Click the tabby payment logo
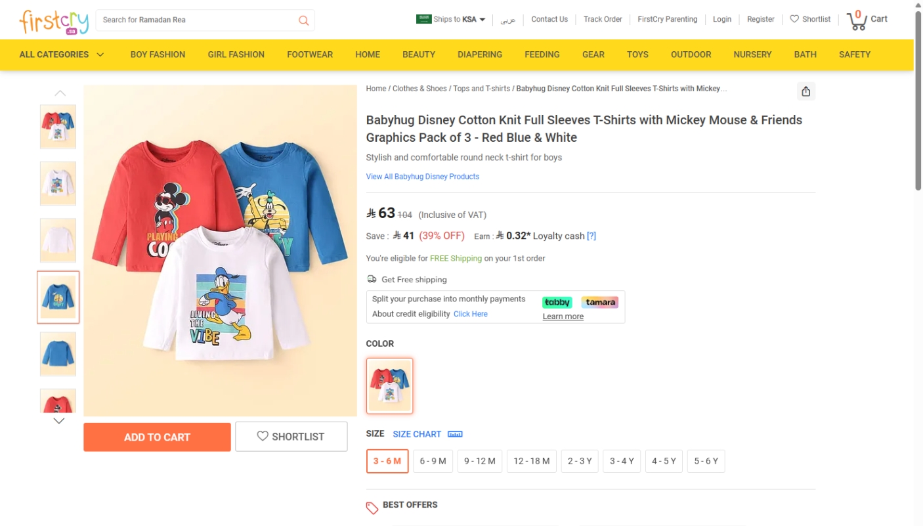Image resolution: width=923 pixels, height=526 pixels. click(557, 302)
